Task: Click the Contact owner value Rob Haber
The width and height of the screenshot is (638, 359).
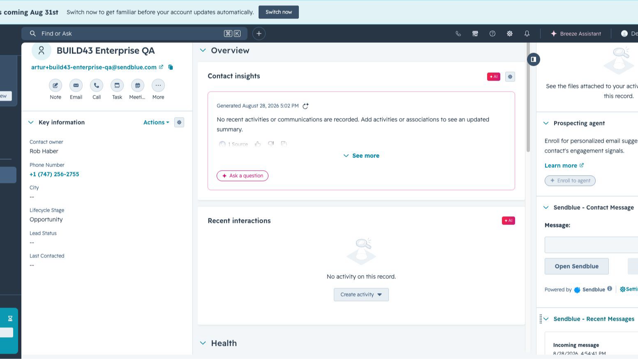Action: pos(44,151)
